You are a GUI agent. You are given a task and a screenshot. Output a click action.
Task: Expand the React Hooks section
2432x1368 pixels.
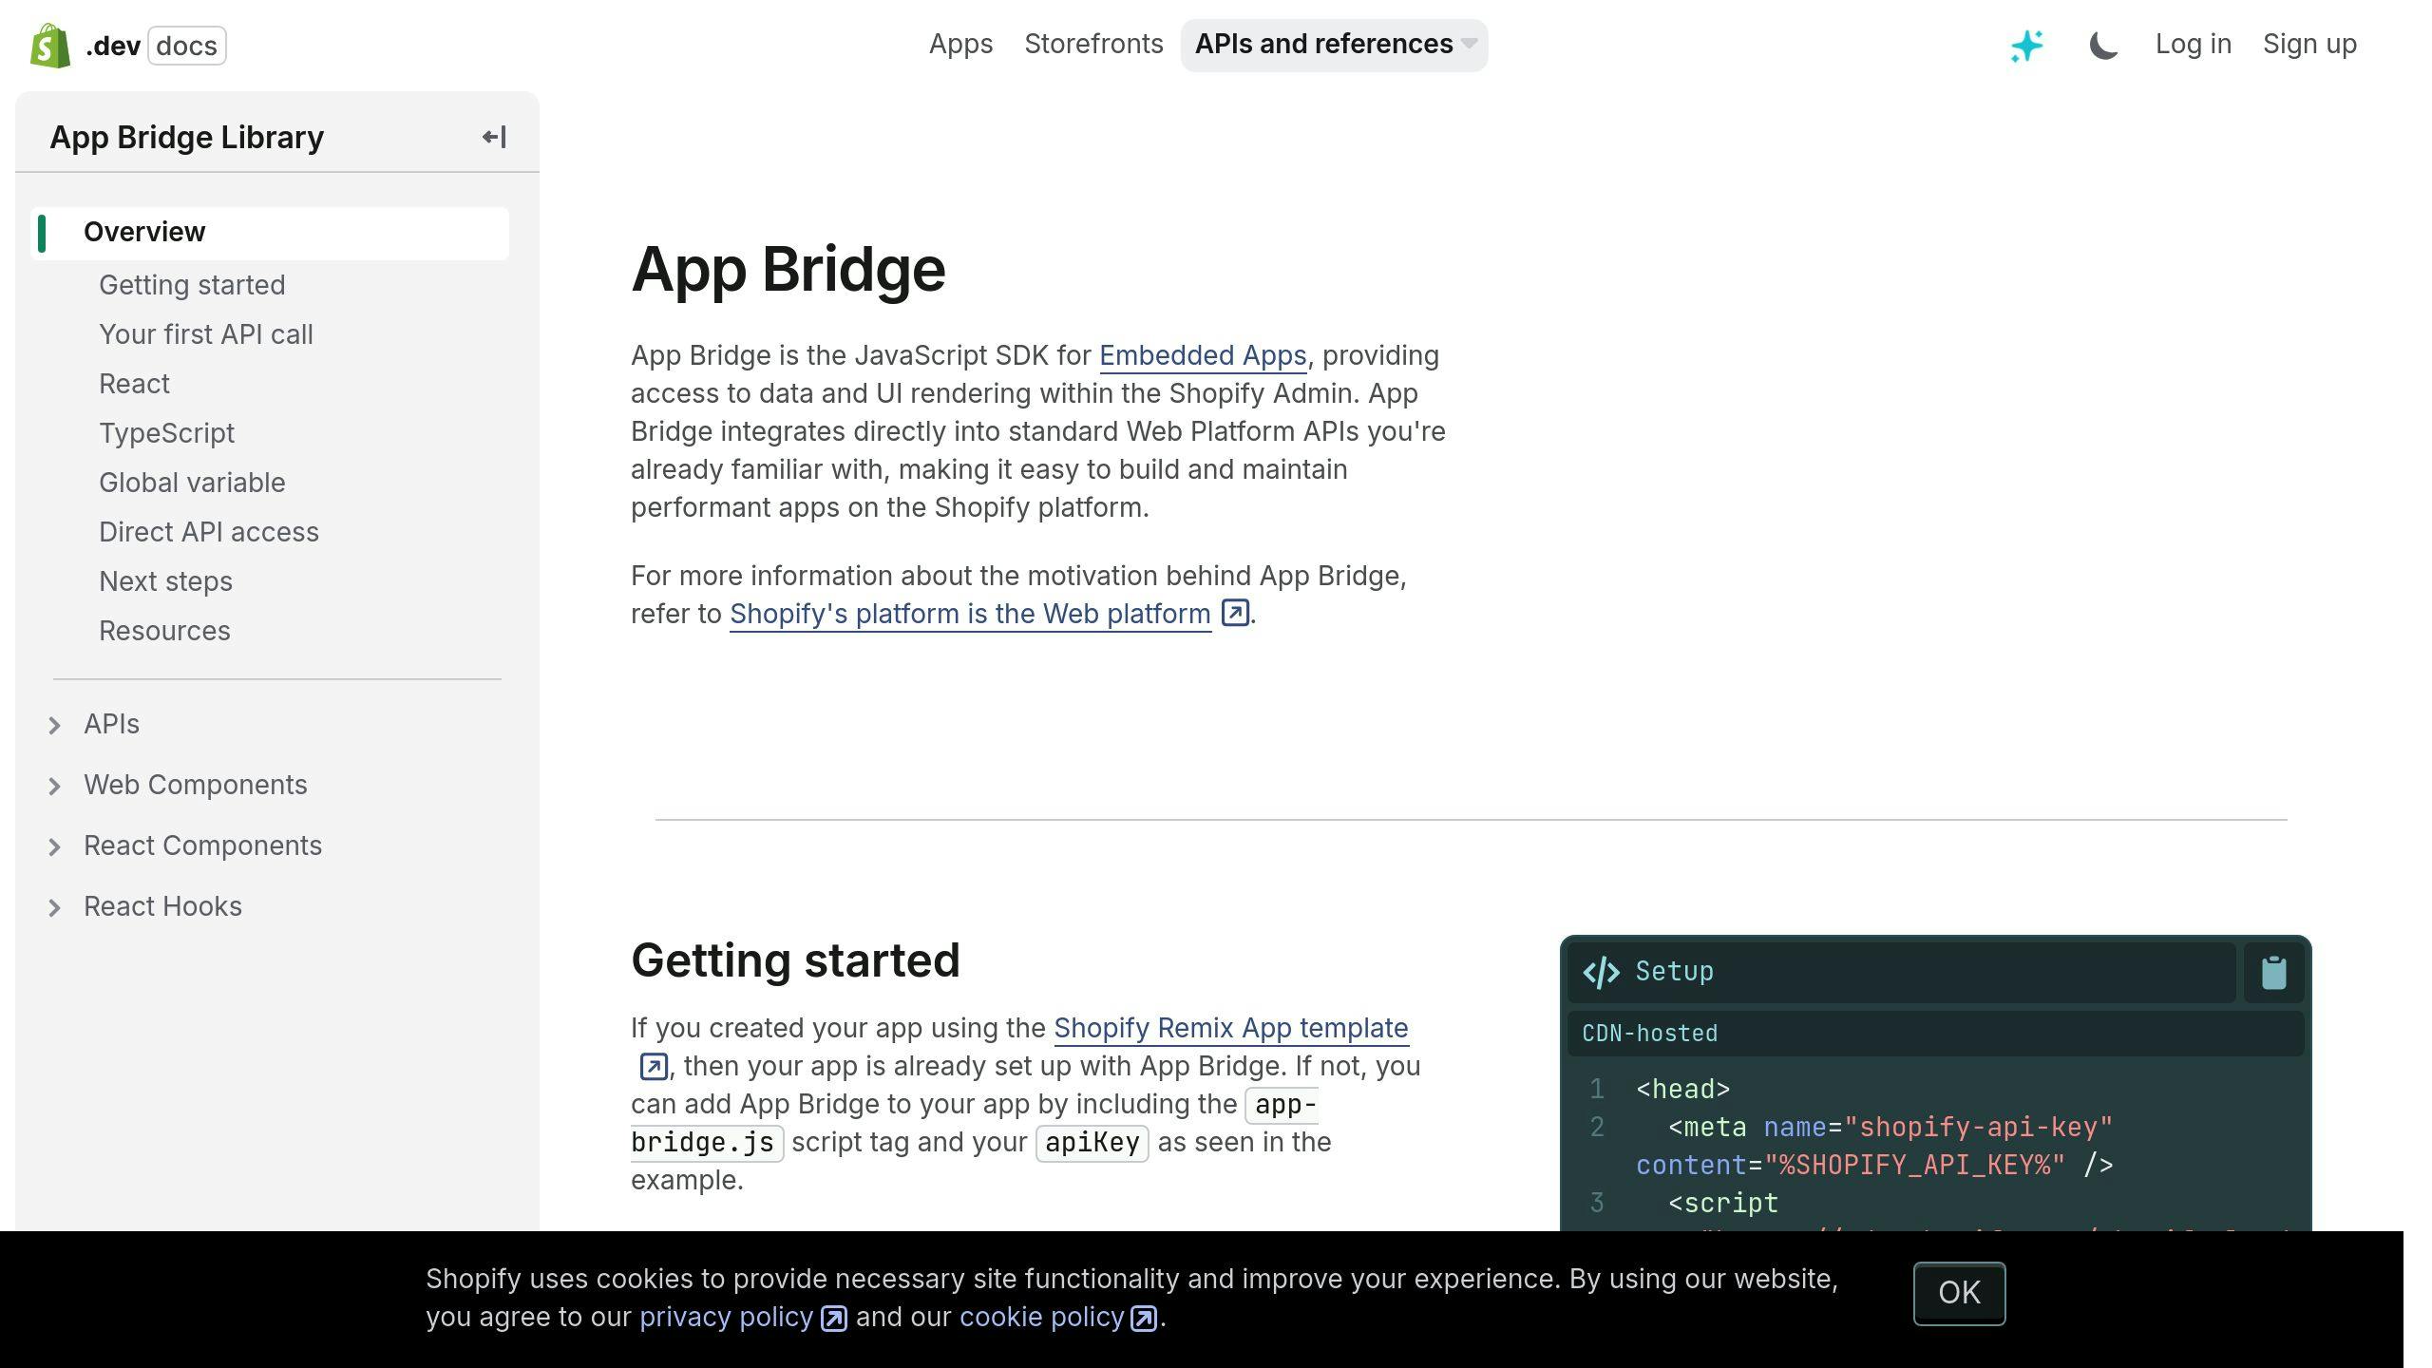pos(54,908)
